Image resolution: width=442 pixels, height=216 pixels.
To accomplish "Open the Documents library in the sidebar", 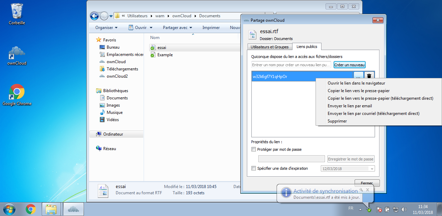I will pyautogui.click(x=117, y=98).
